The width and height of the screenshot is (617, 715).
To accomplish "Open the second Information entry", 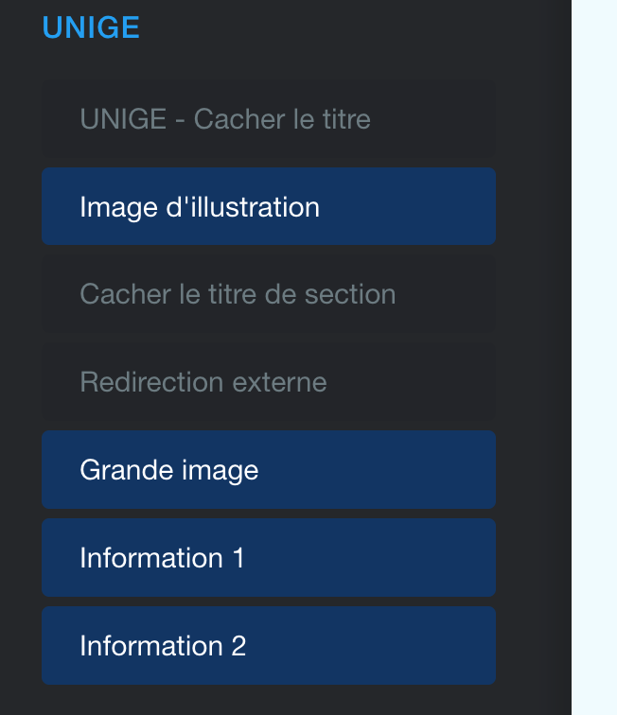I will [x=268, y=645].
